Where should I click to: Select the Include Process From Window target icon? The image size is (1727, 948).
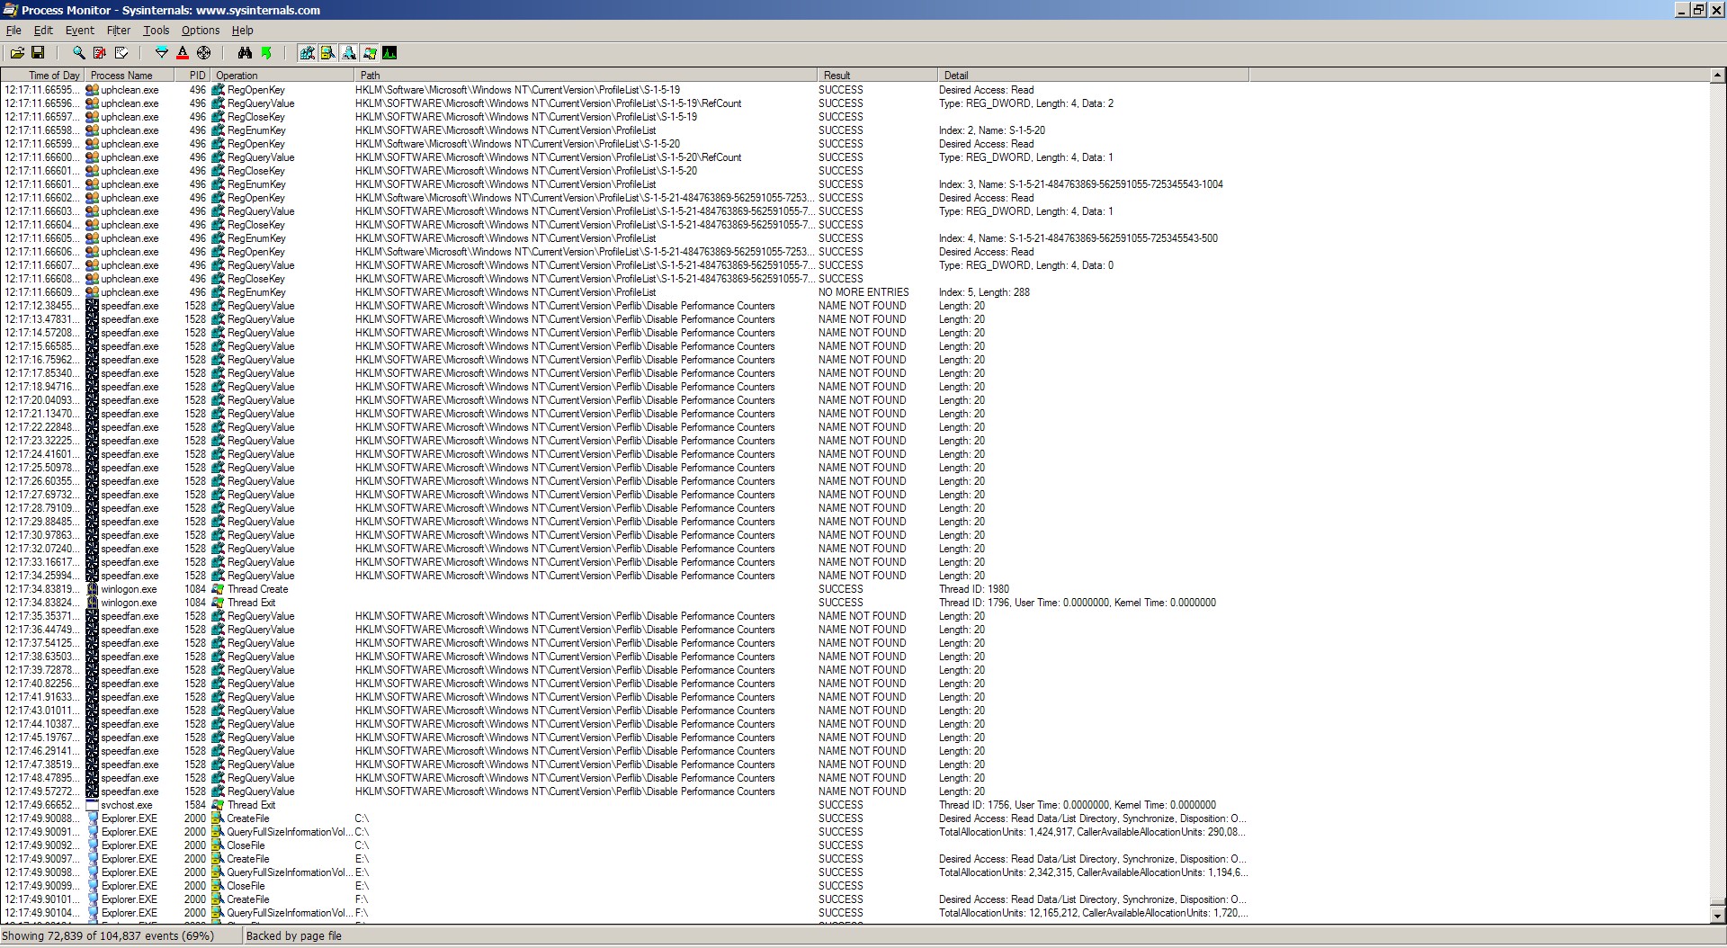[204, 53]
